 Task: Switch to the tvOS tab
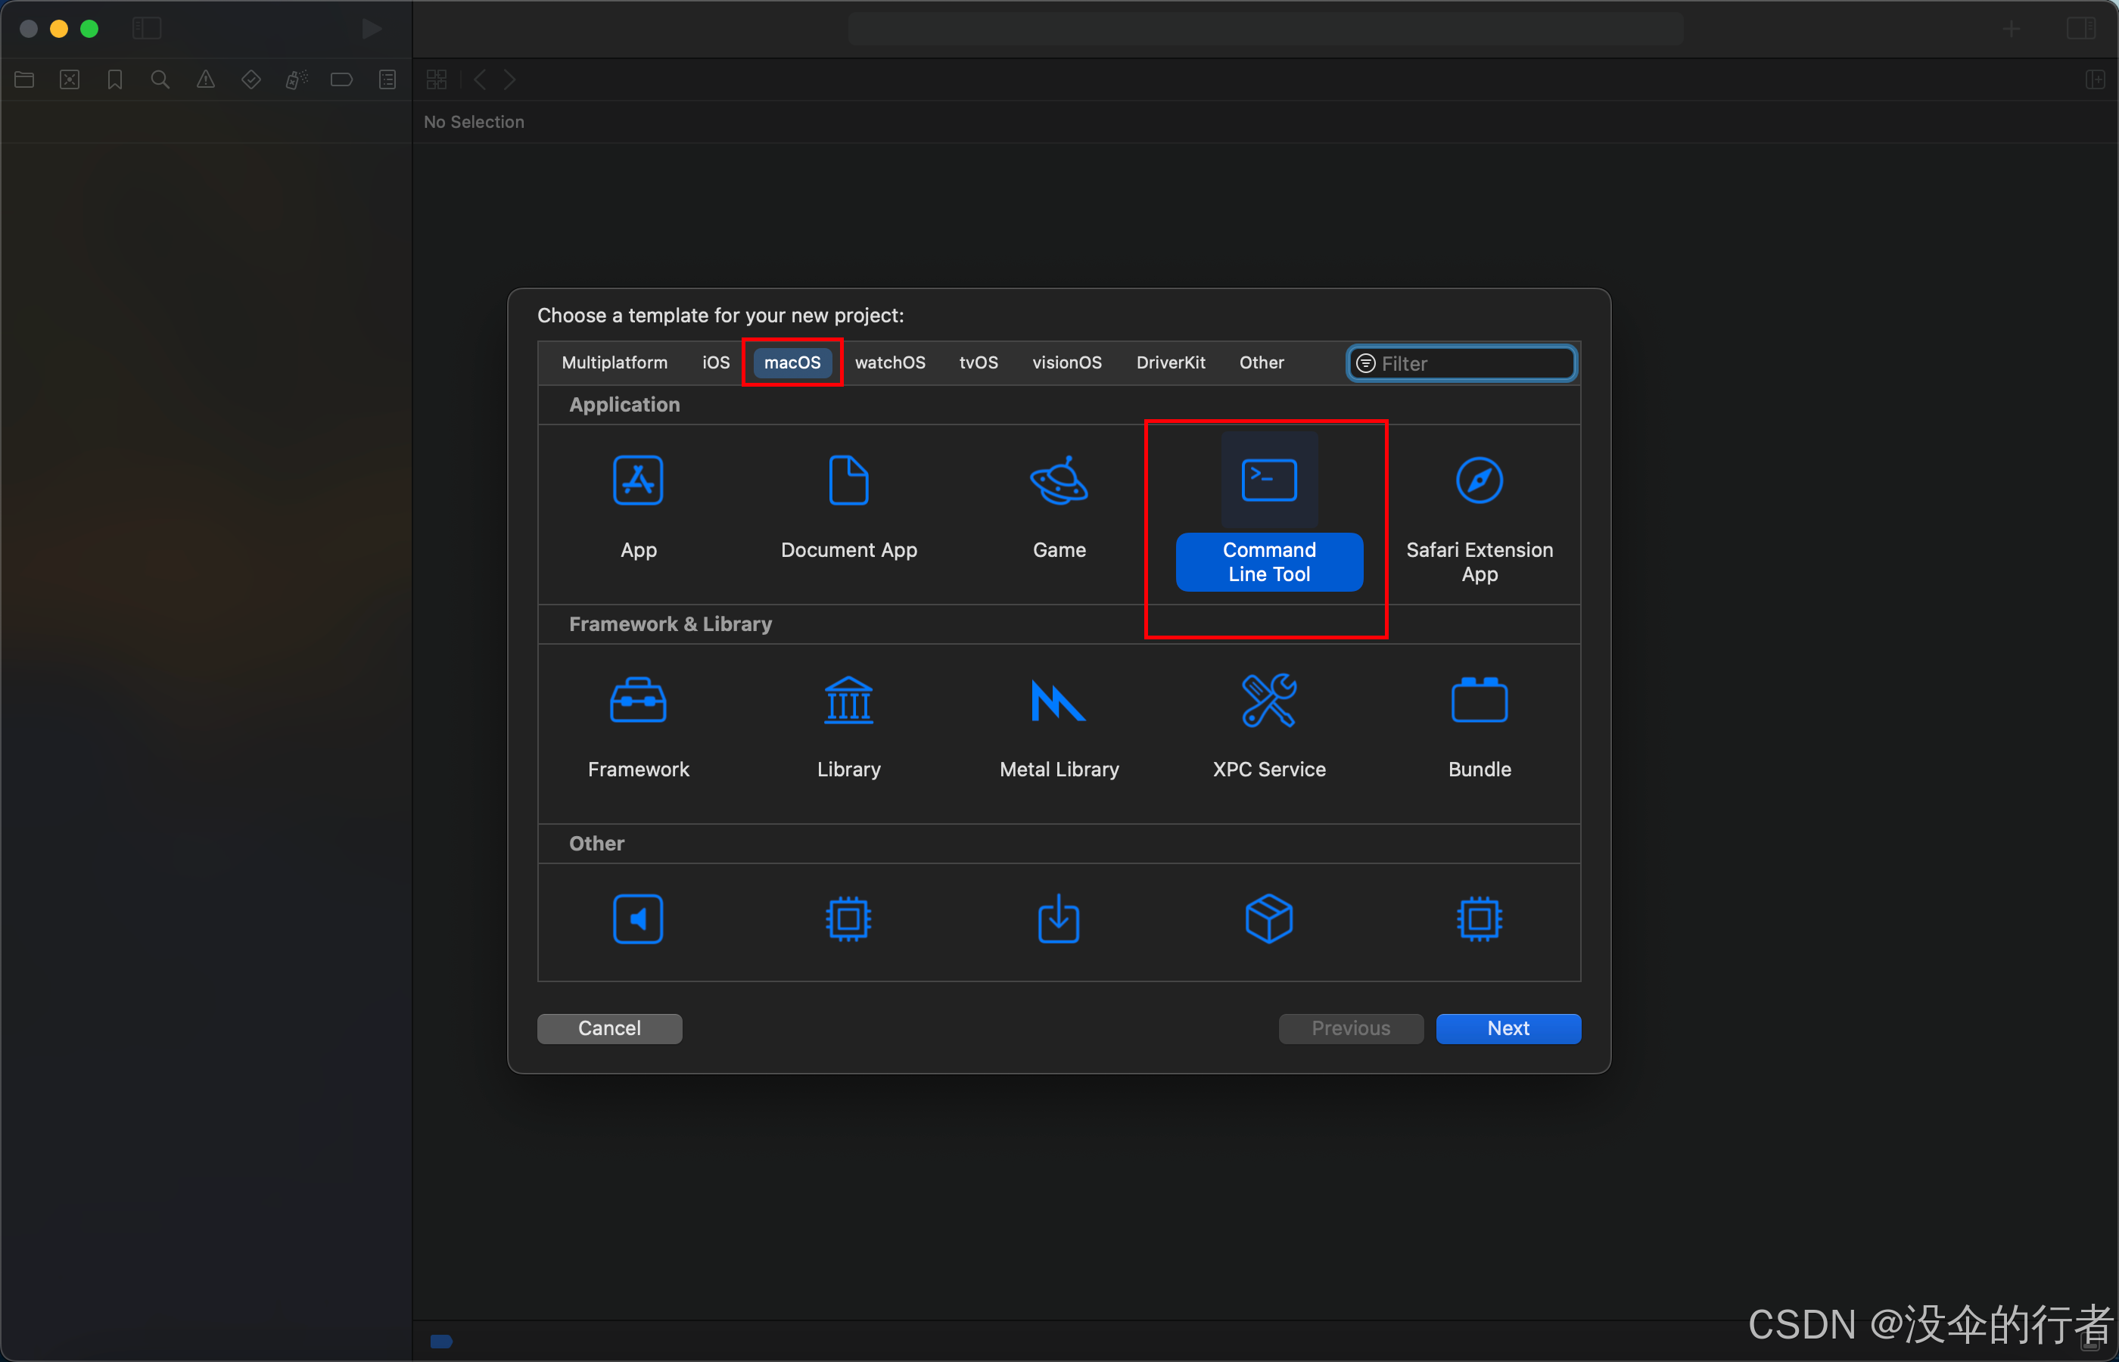click(x=978, y=362)
